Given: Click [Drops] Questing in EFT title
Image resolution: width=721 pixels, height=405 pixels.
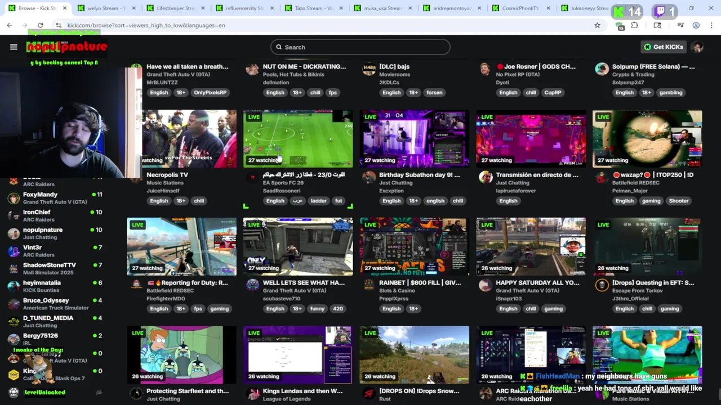Looking at the screenshot, I should 653,283.
